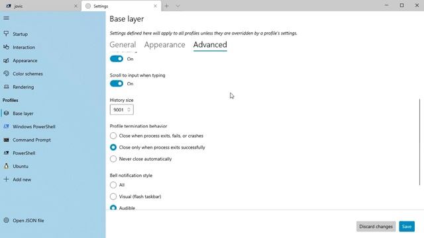Switch to the Appearance tab in Base layer
424x238 pixels.
pos(164,44)
